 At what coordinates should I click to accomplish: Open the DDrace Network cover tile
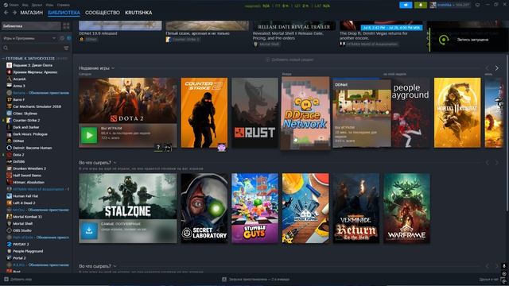[305, 113]
